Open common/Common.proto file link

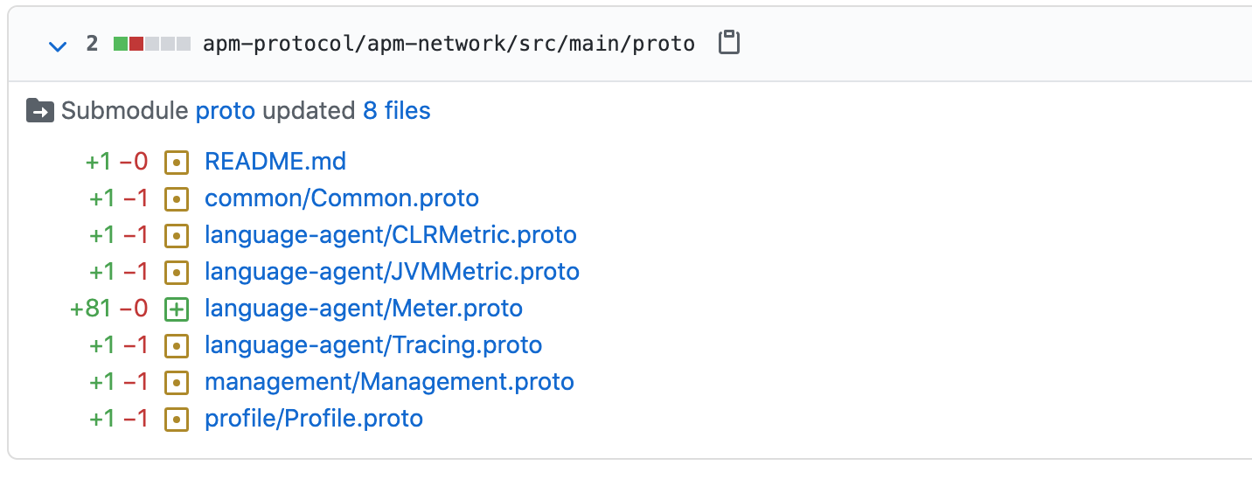coord(342,198)
